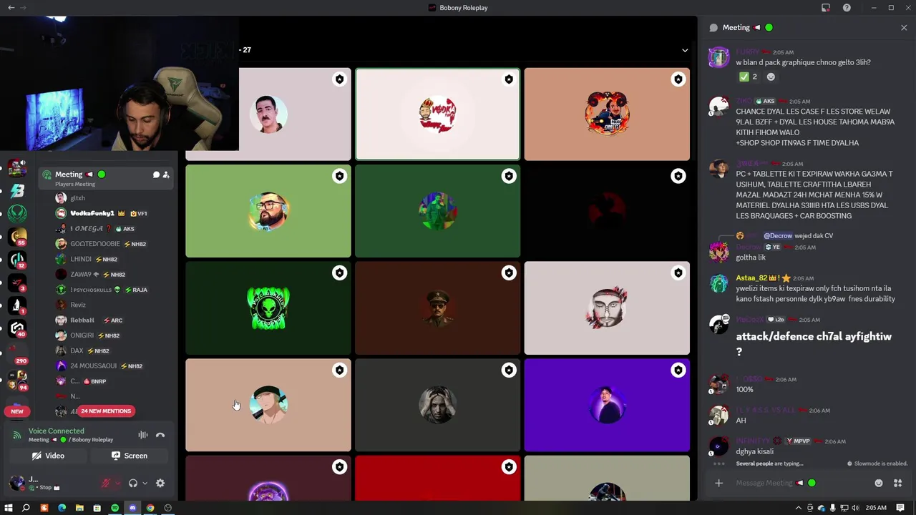Open chat icon in Meeting channel header

click(x=156, y=175)
